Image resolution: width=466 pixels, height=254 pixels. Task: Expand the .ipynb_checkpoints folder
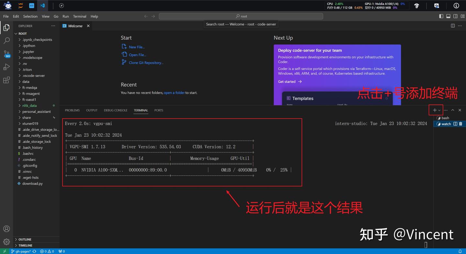[36, 40]
